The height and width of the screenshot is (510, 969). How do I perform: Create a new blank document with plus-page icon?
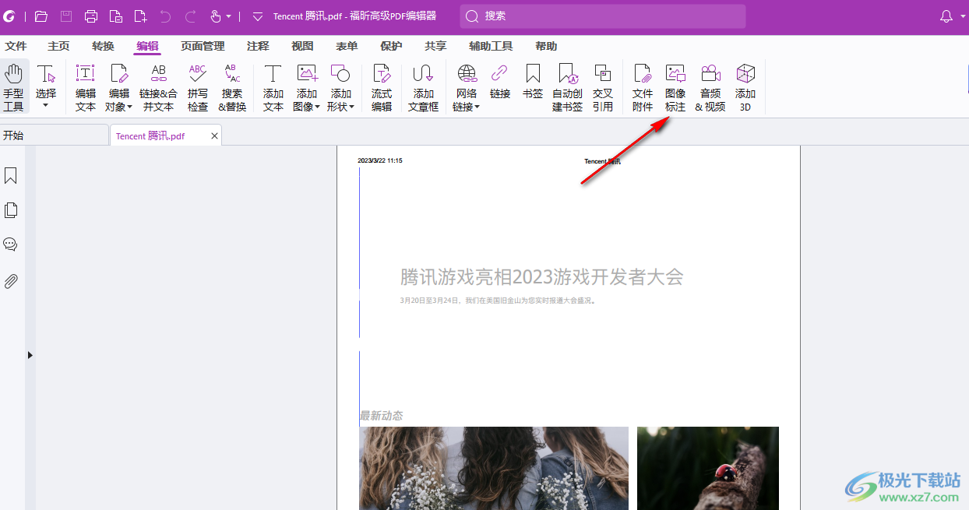(x=140, y=16)
